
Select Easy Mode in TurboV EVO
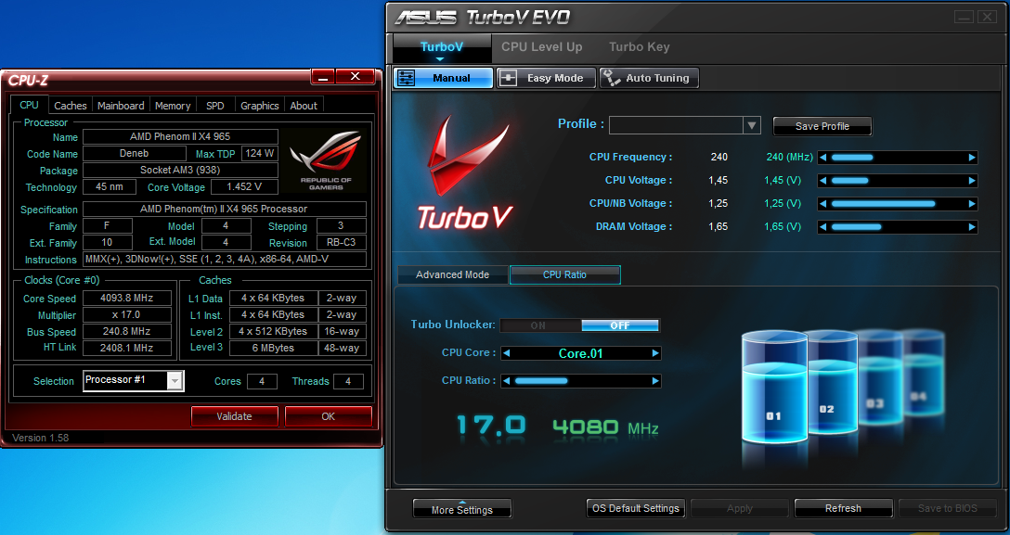546,78
